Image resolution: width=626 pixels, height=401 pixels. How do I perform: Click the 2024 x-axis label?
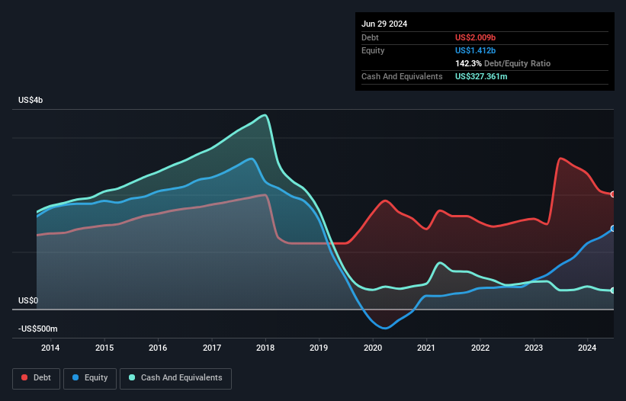[x=587, y=348]
